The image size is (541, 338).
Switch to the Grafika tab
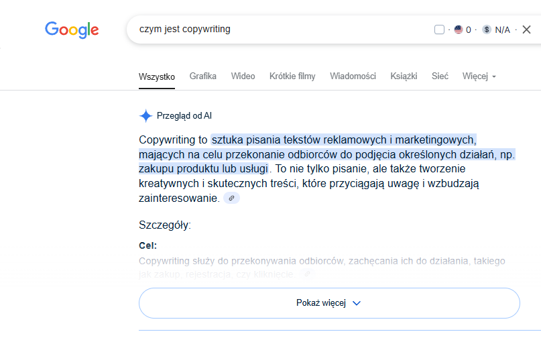coord(202,76)
